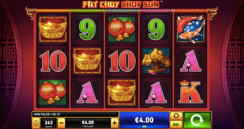Decrease total bet with minus button

(61, 123)
